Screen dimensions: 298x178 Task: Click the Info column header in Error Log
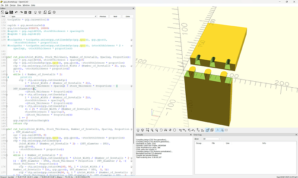point(264,143)
